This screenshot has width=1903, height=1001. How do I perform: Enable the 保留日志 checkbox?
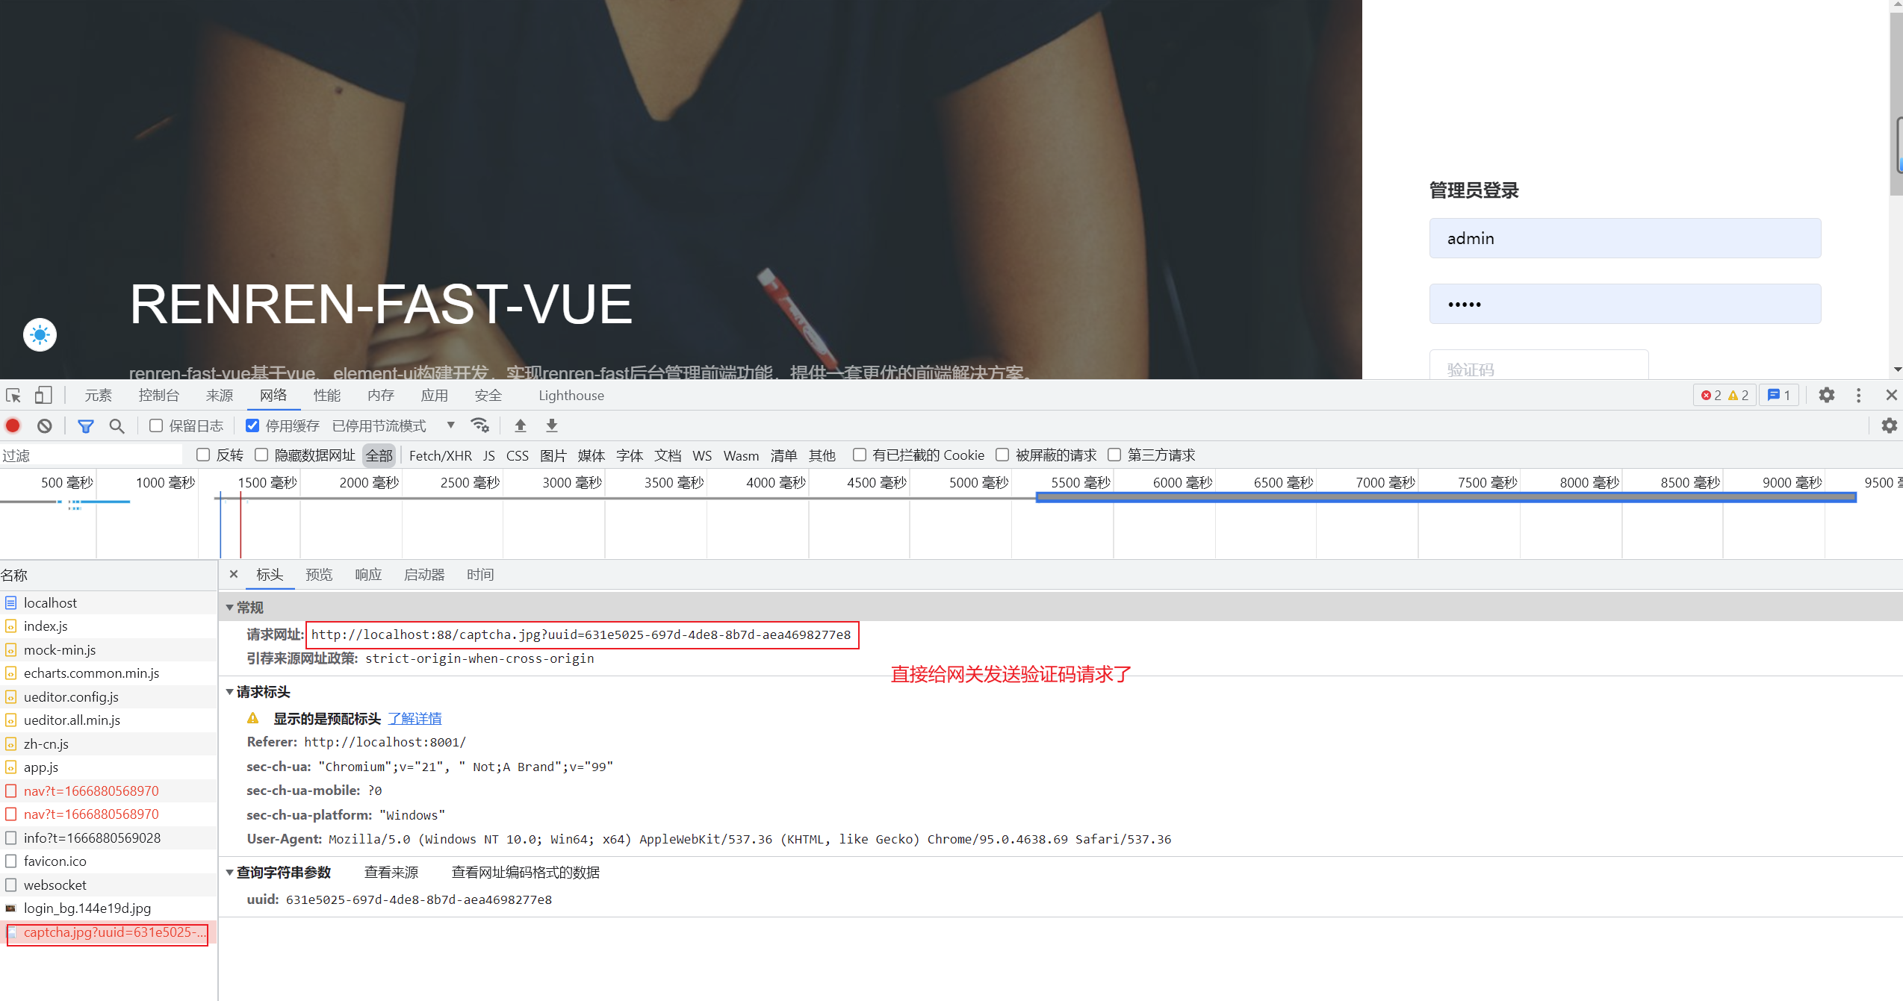click(x=156, y=425)
